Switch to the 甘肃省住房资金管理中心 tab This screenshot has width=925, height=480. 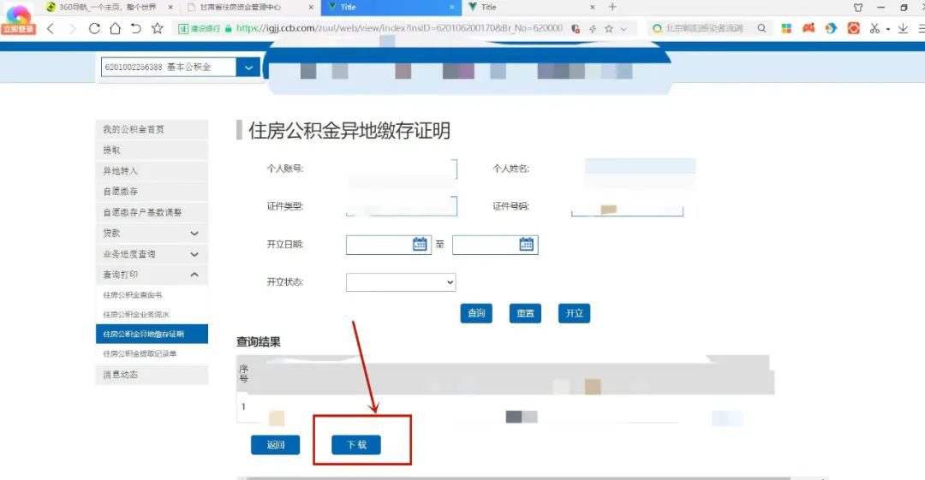(x=240, y=7)
